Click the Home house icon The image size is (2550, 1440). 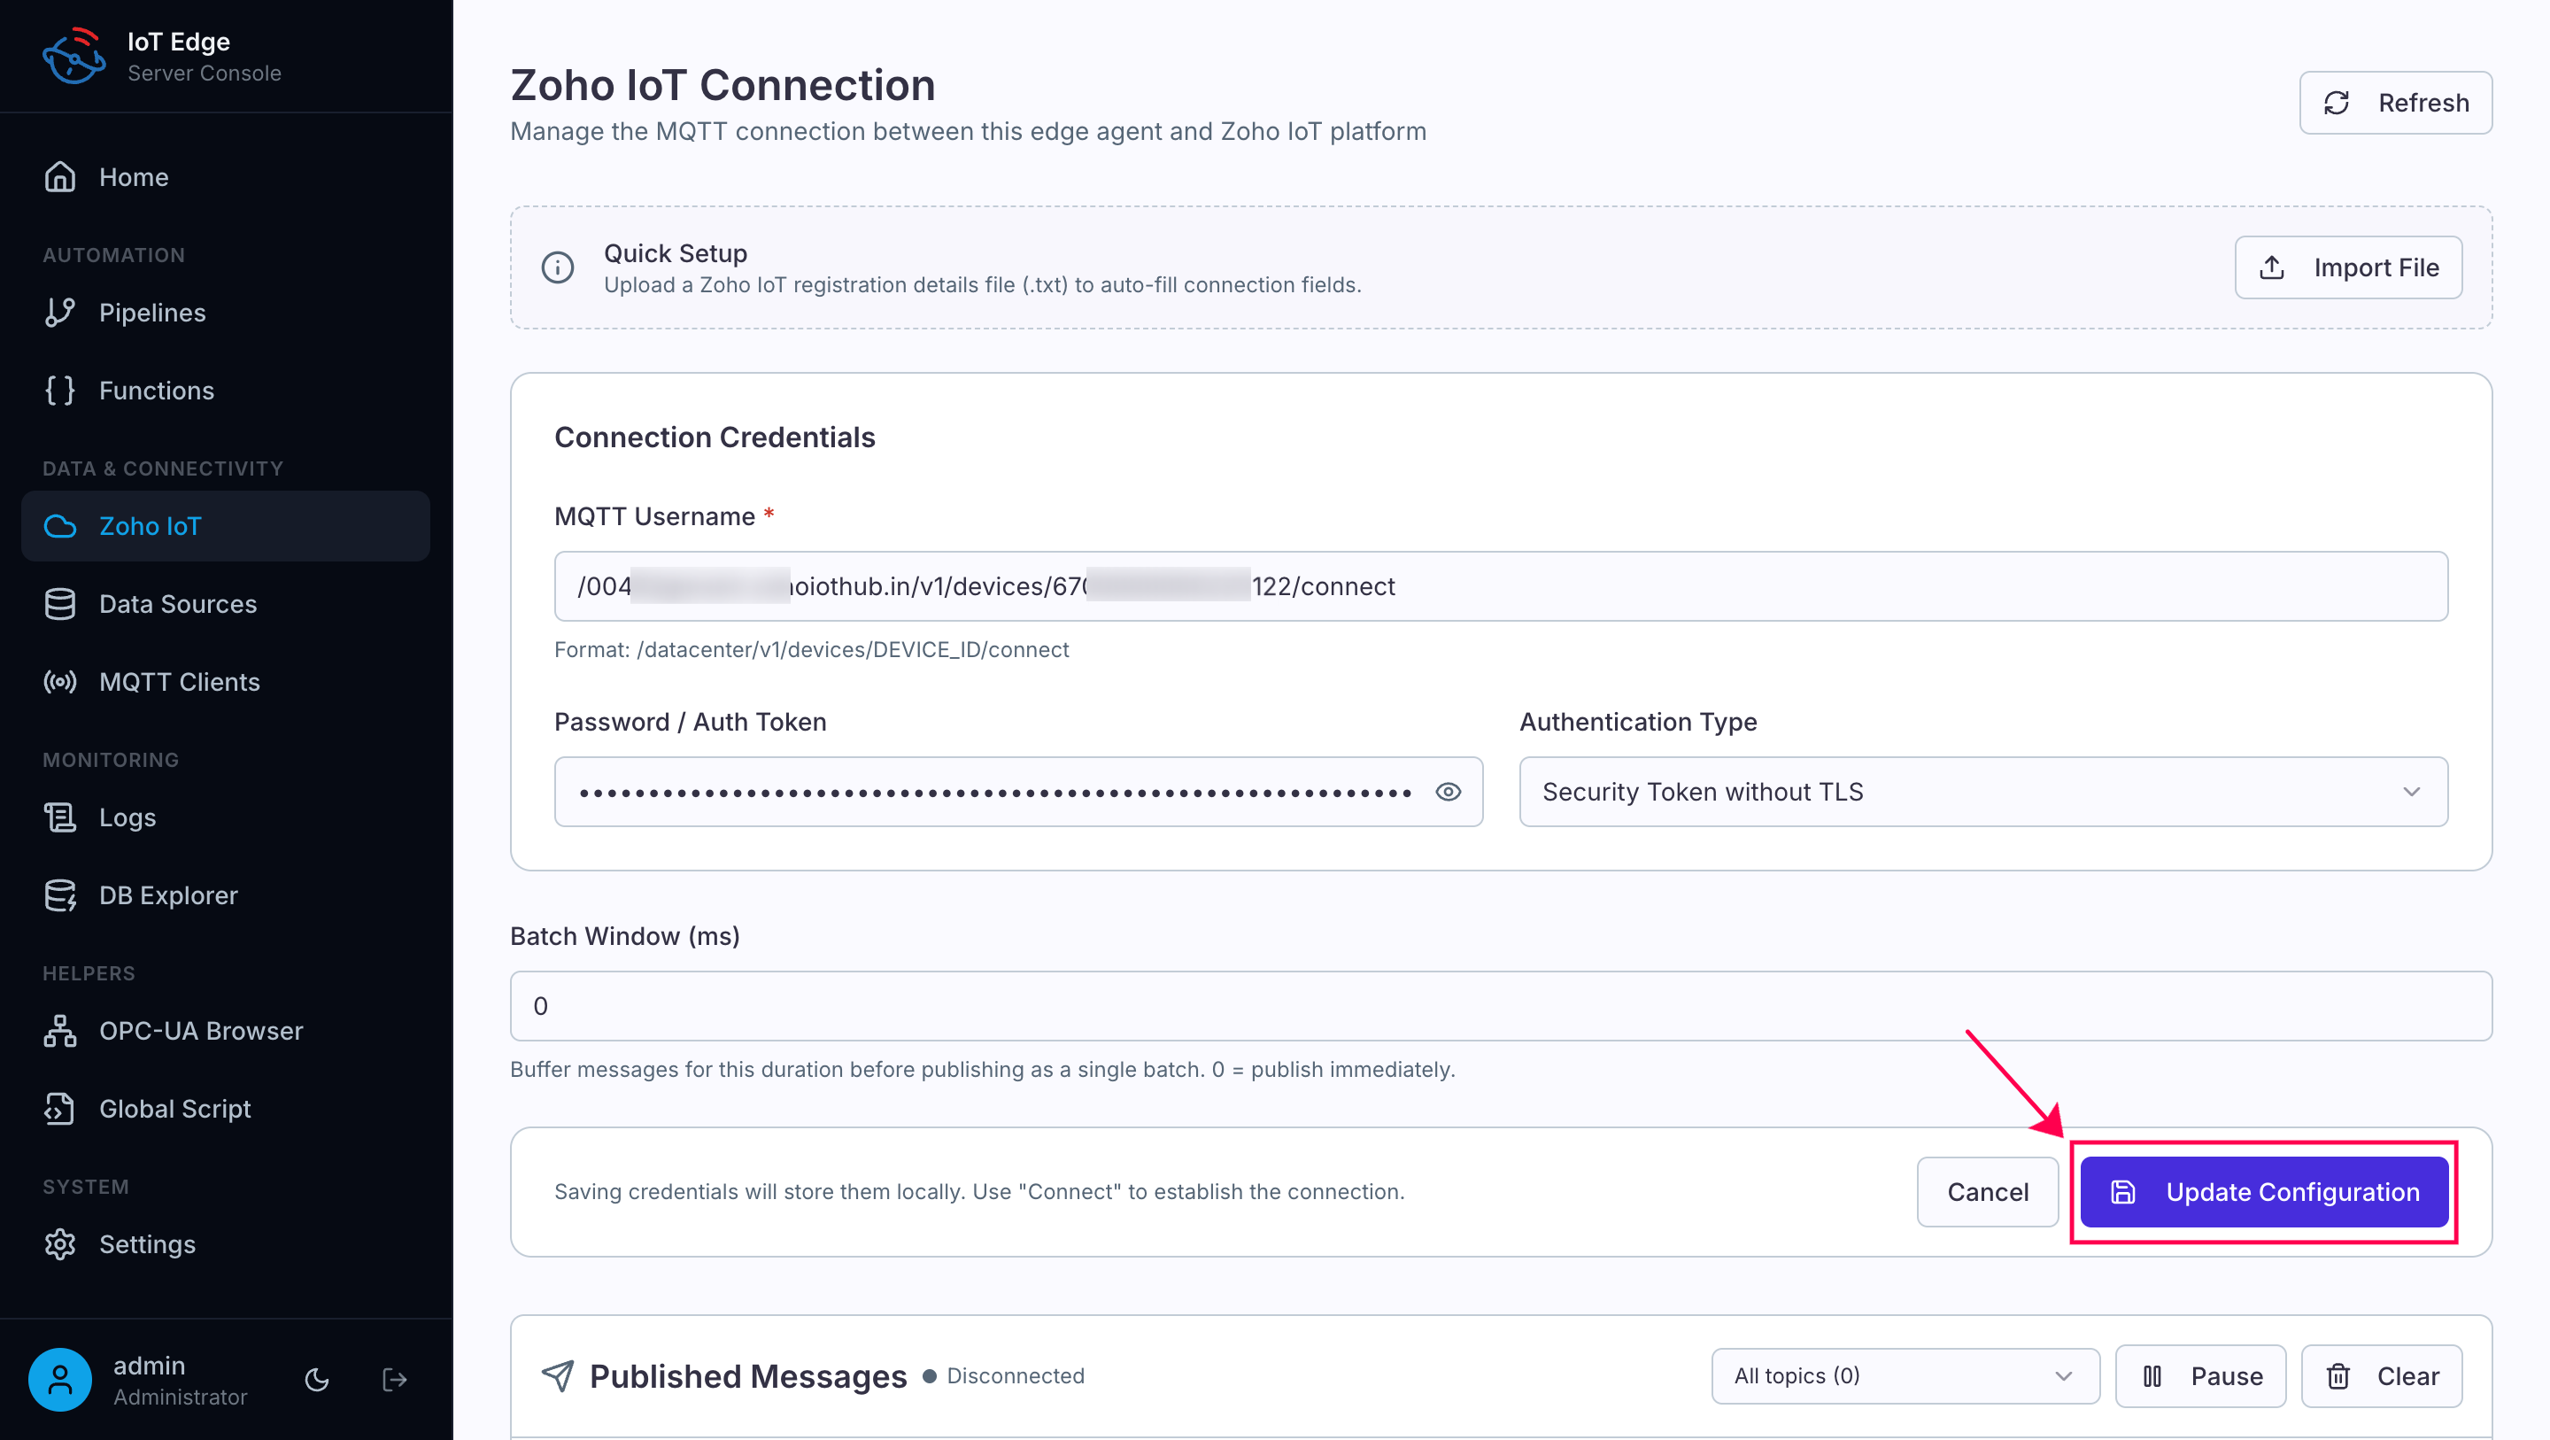click(x=60, y=177)
